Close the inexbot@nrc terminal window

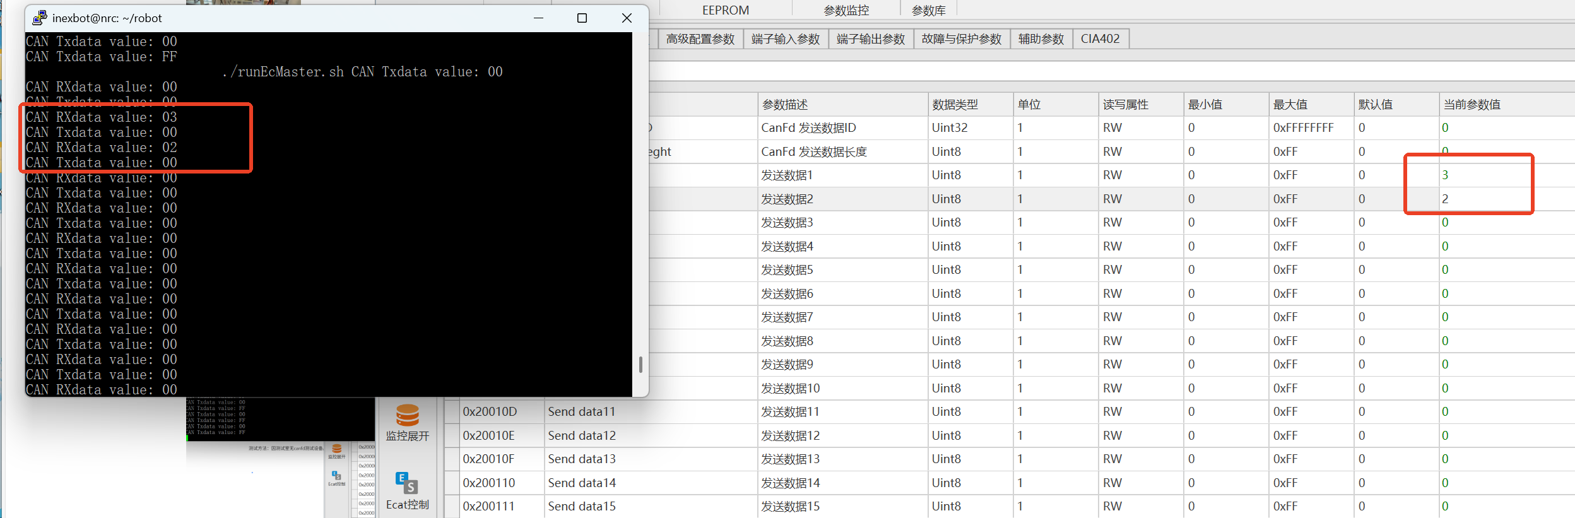[627, 18]
